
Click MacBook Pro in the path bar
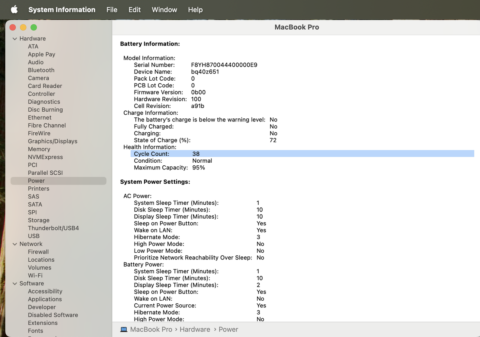(x=151, y=330)
